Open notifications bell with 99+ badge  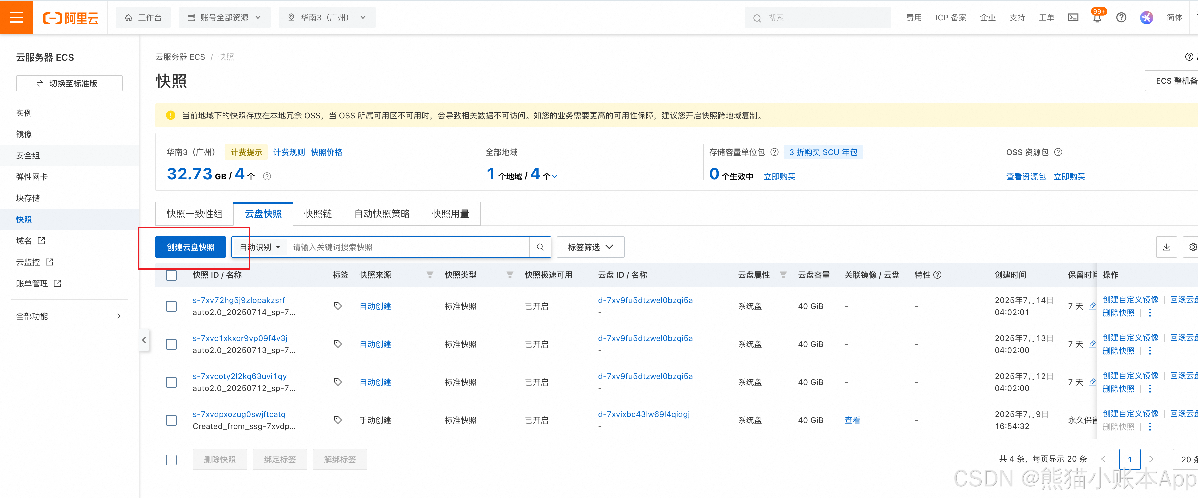[x=1097, y=18]
